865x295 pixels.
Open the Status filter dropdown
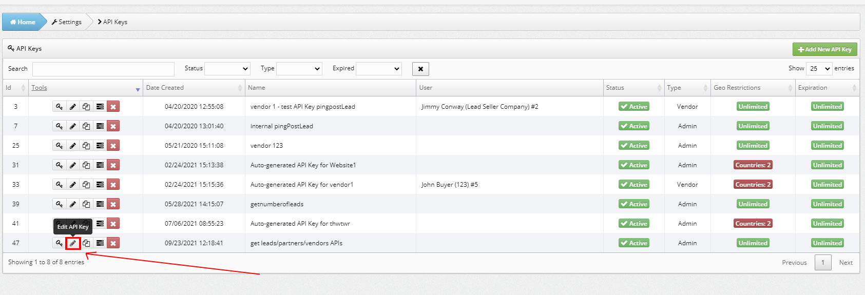pyautogui.click(x=227, y=69)
